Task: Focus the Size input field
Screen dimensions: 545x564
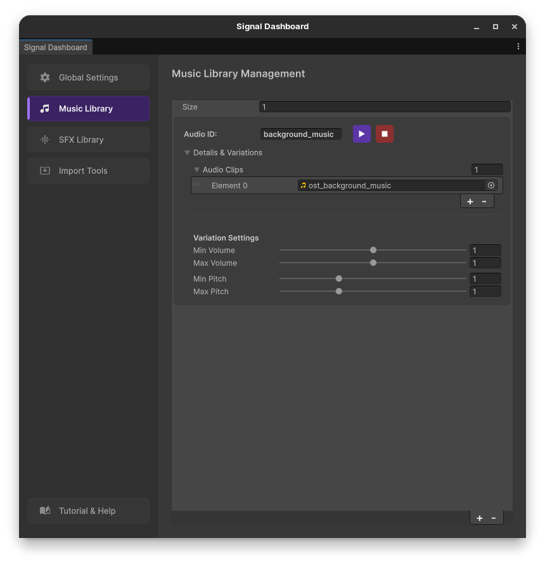Action: coord(385,107)
